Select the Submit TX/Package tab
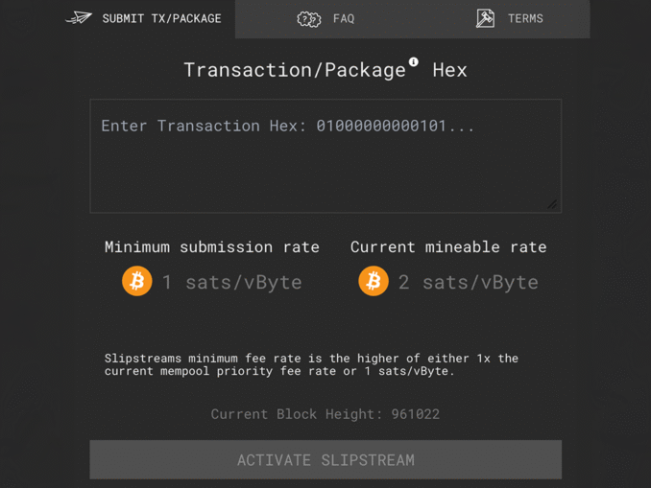Image resolution: width=651 pixels, height=488 pixels. [144, 18]
